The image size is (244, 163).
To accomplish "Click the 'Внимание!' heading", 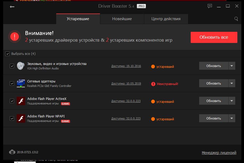I will click(39, 33).
